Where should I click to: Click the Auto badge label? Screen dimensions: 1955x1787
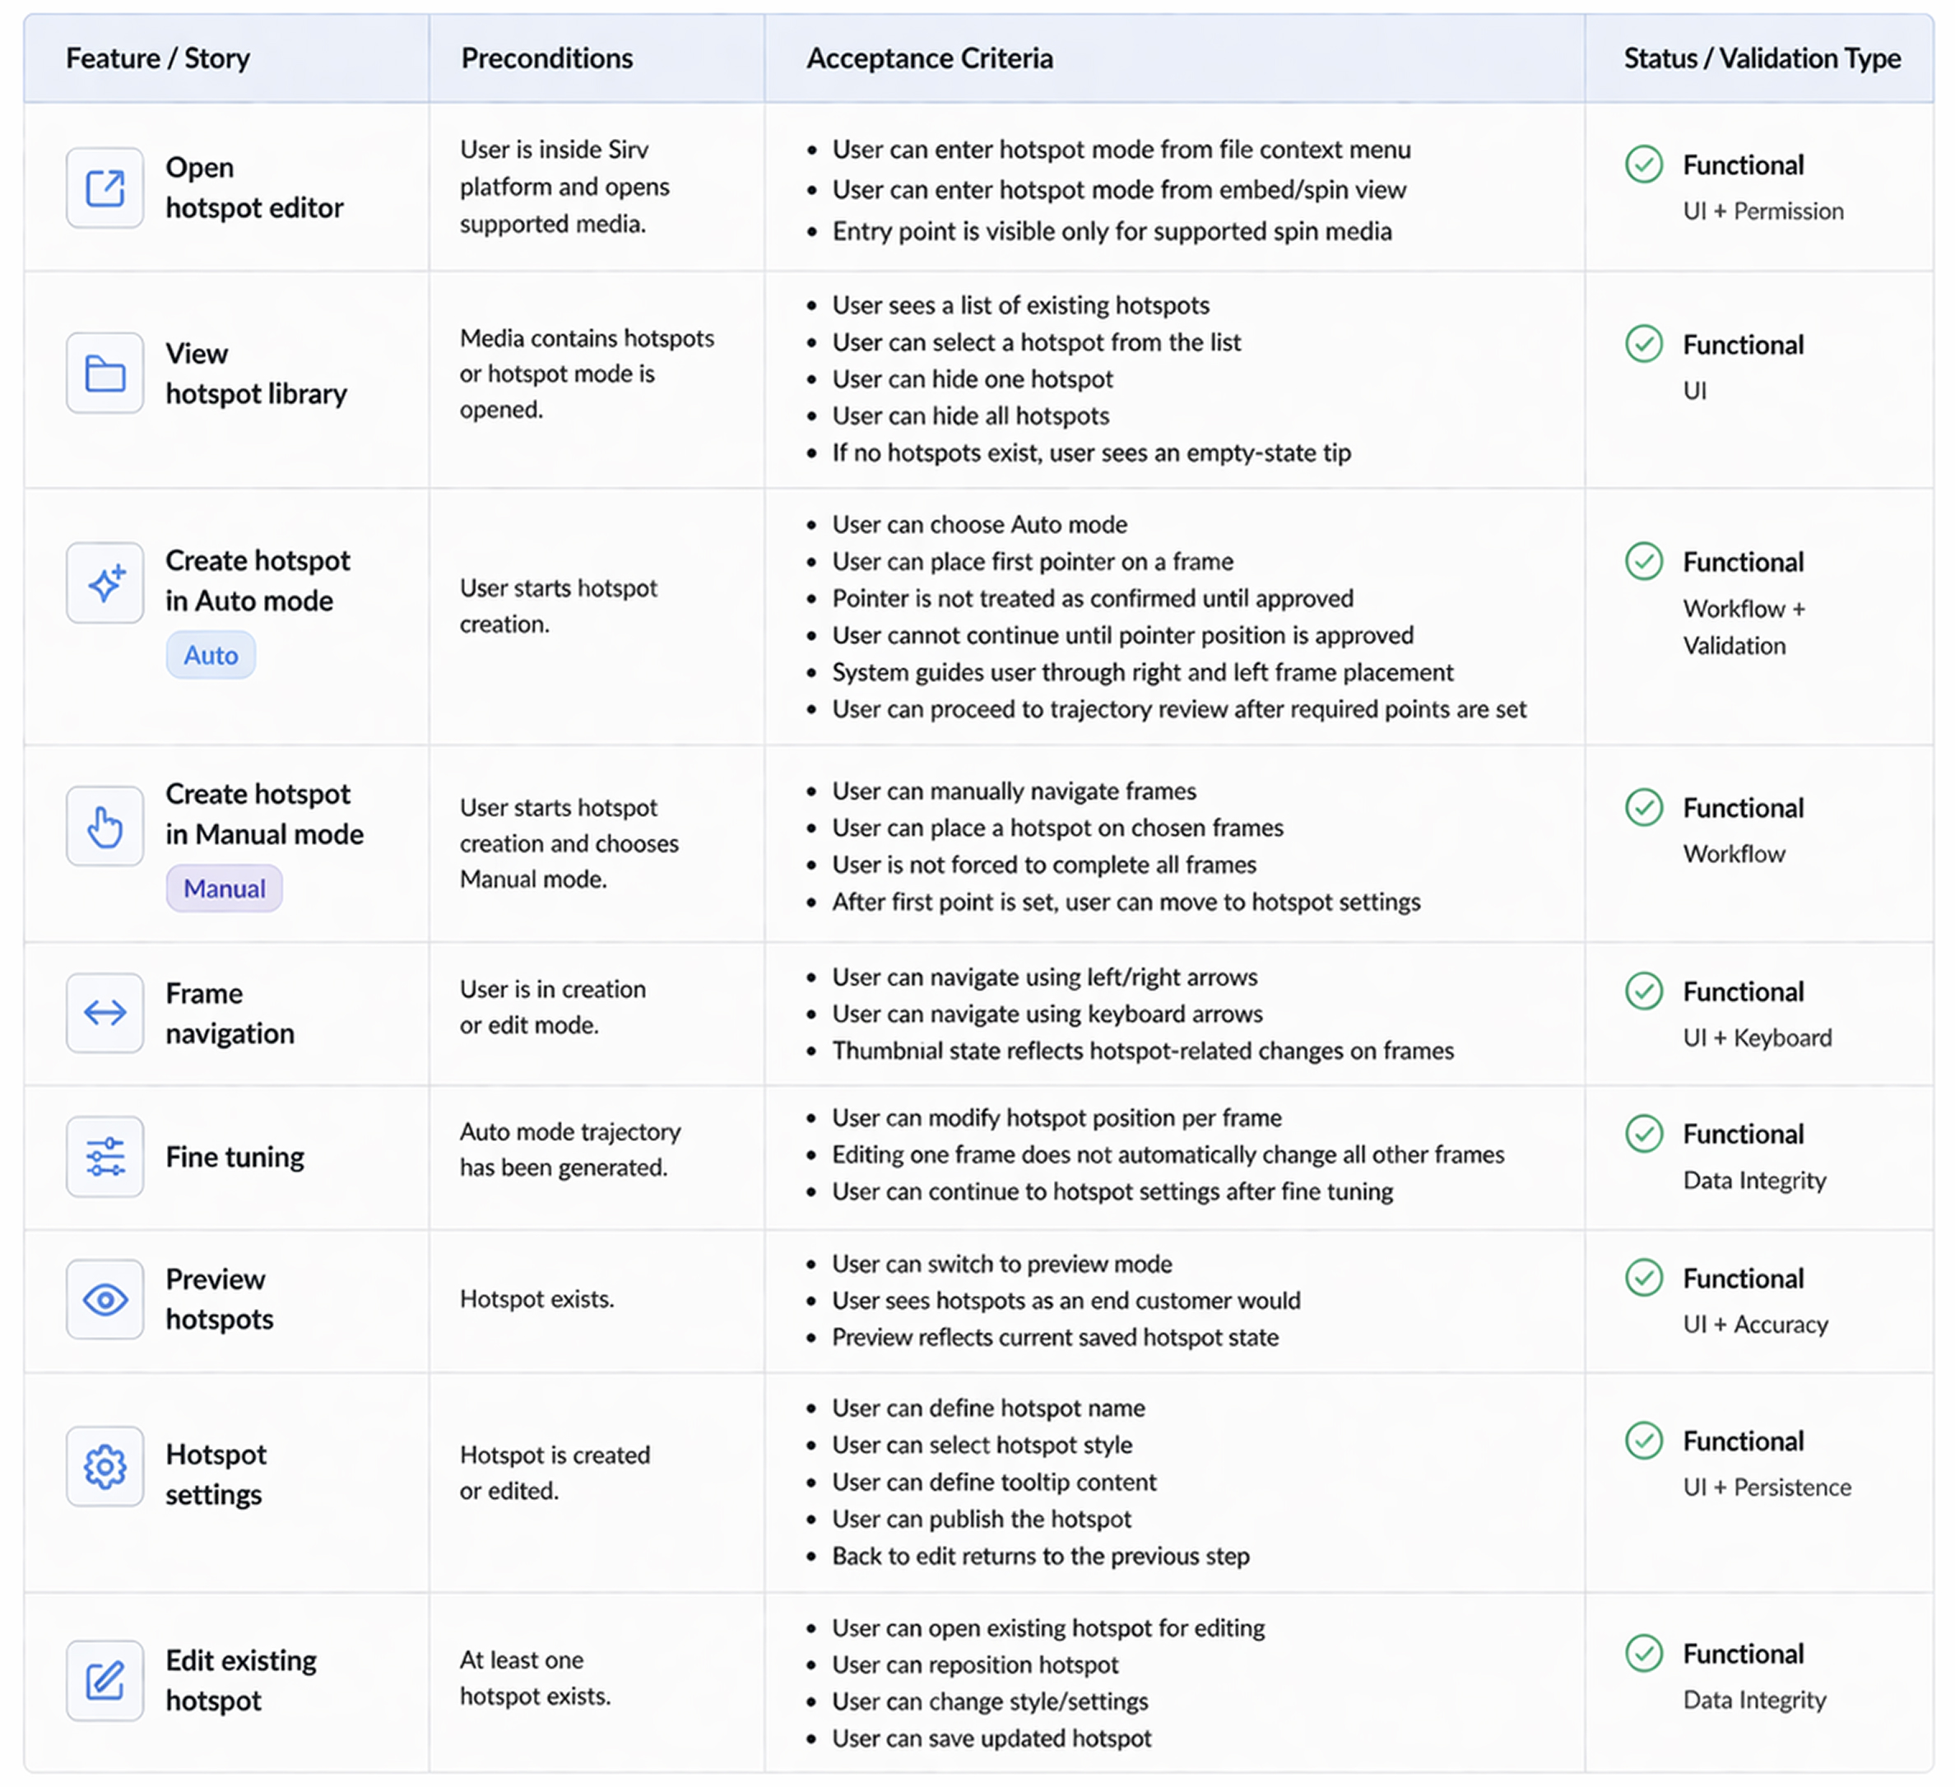211,656
